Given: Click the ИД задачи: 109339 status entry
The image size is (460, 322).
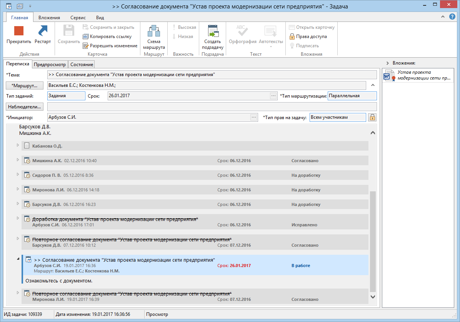Looking at the screenshot, I should click(x=23, y=314).
